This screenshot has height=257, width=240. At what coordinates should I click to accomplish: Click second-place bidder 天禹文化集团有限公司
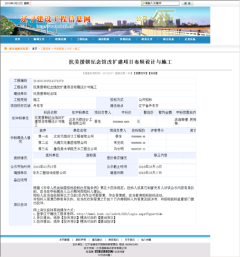tap(70, 143)
